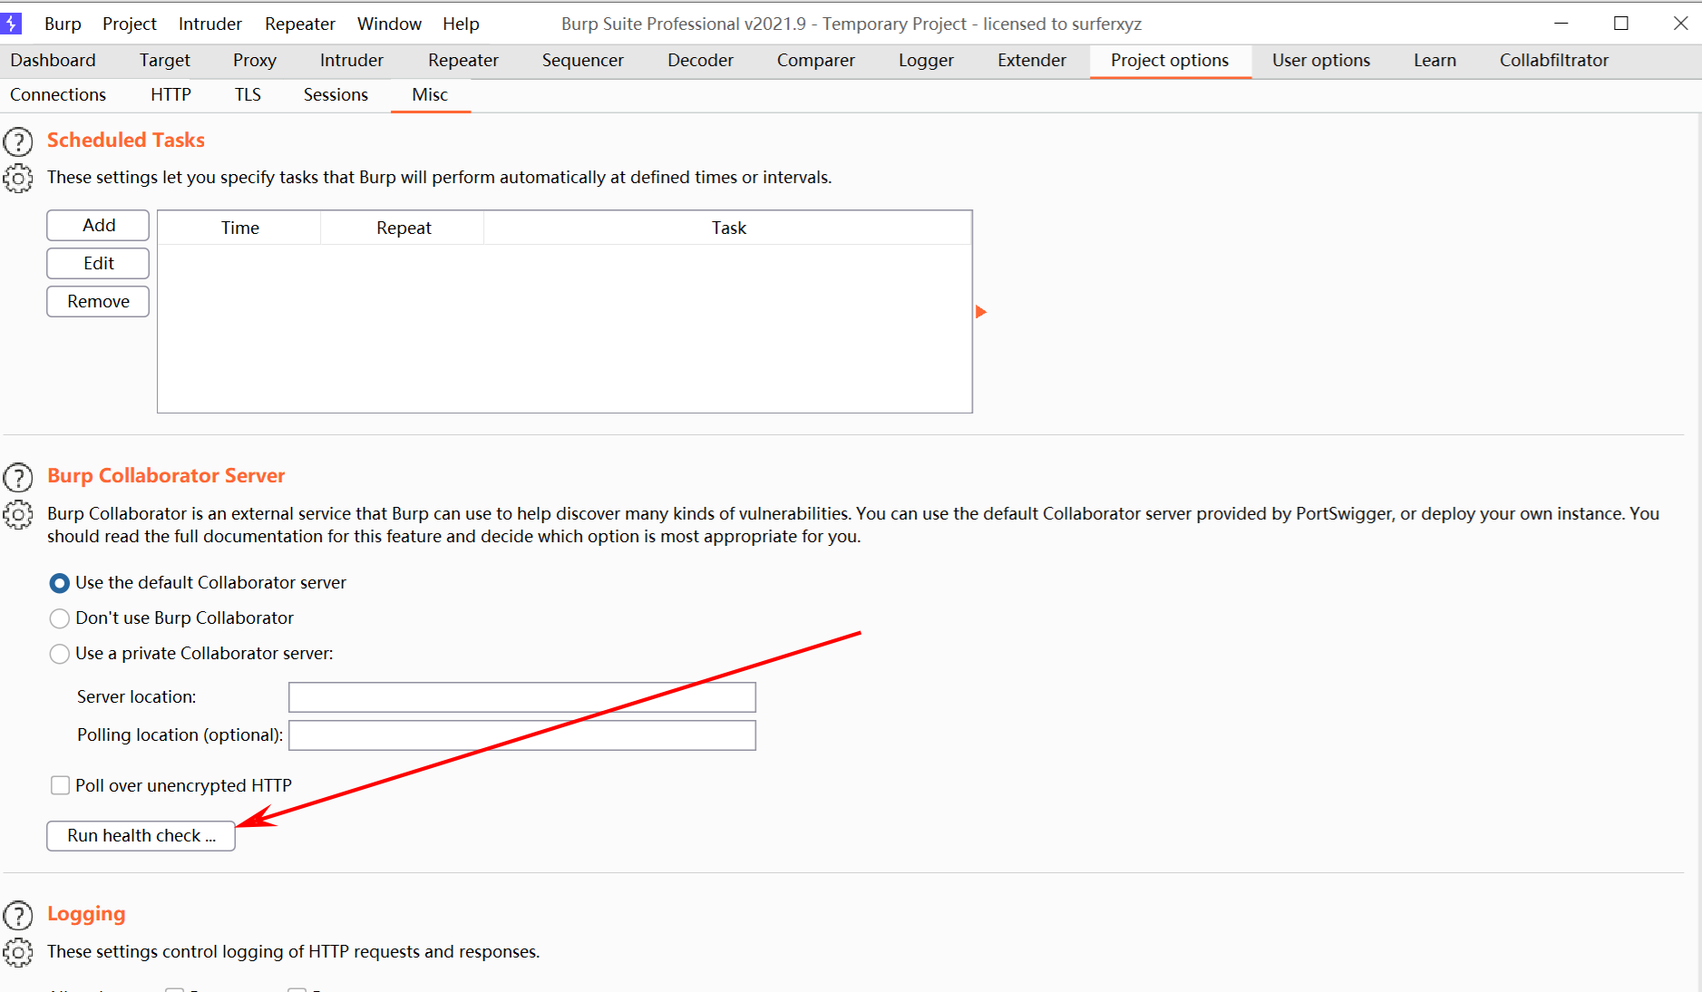This screenshot has height=992, width=1702.
Task: Open the Repeater menu in menu bar
Action: coord(300,24)
